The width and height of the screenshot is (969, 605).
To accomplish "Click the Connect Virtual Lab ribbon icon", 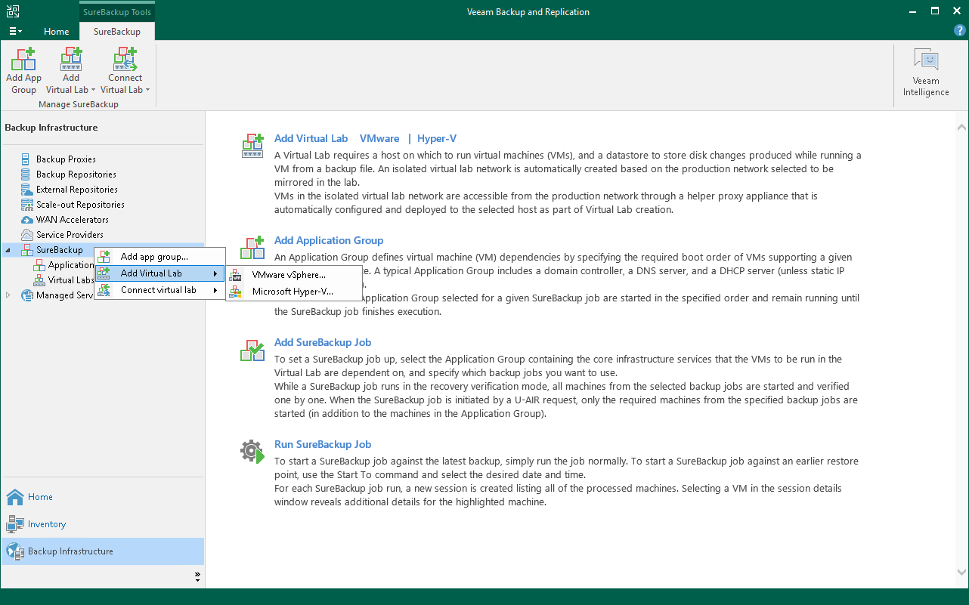I will tap(125, 59).
